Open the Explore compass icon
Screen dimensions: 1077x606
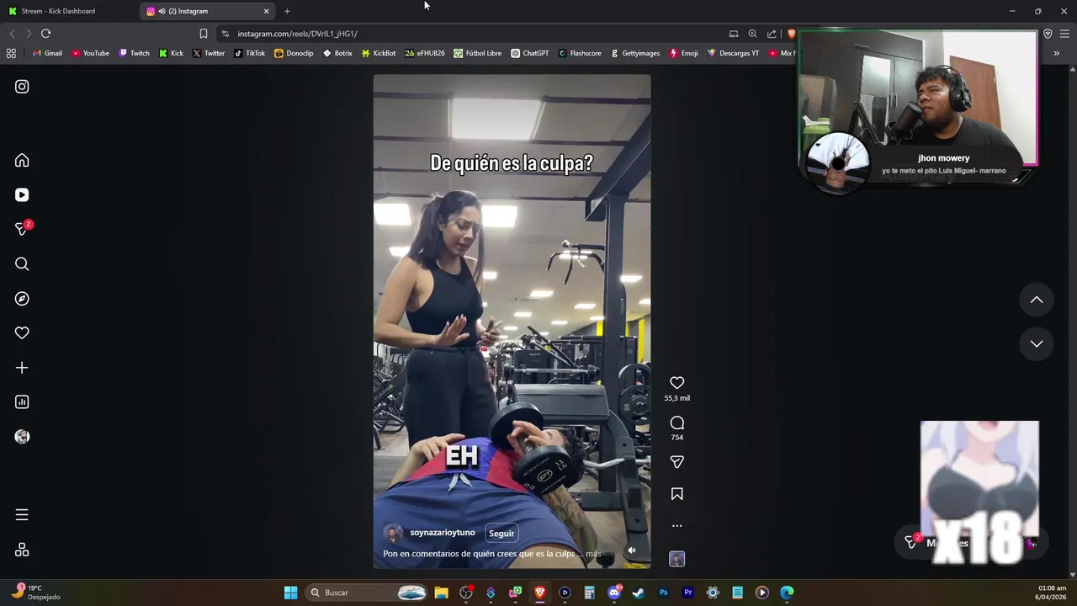[x=22, y=299]
